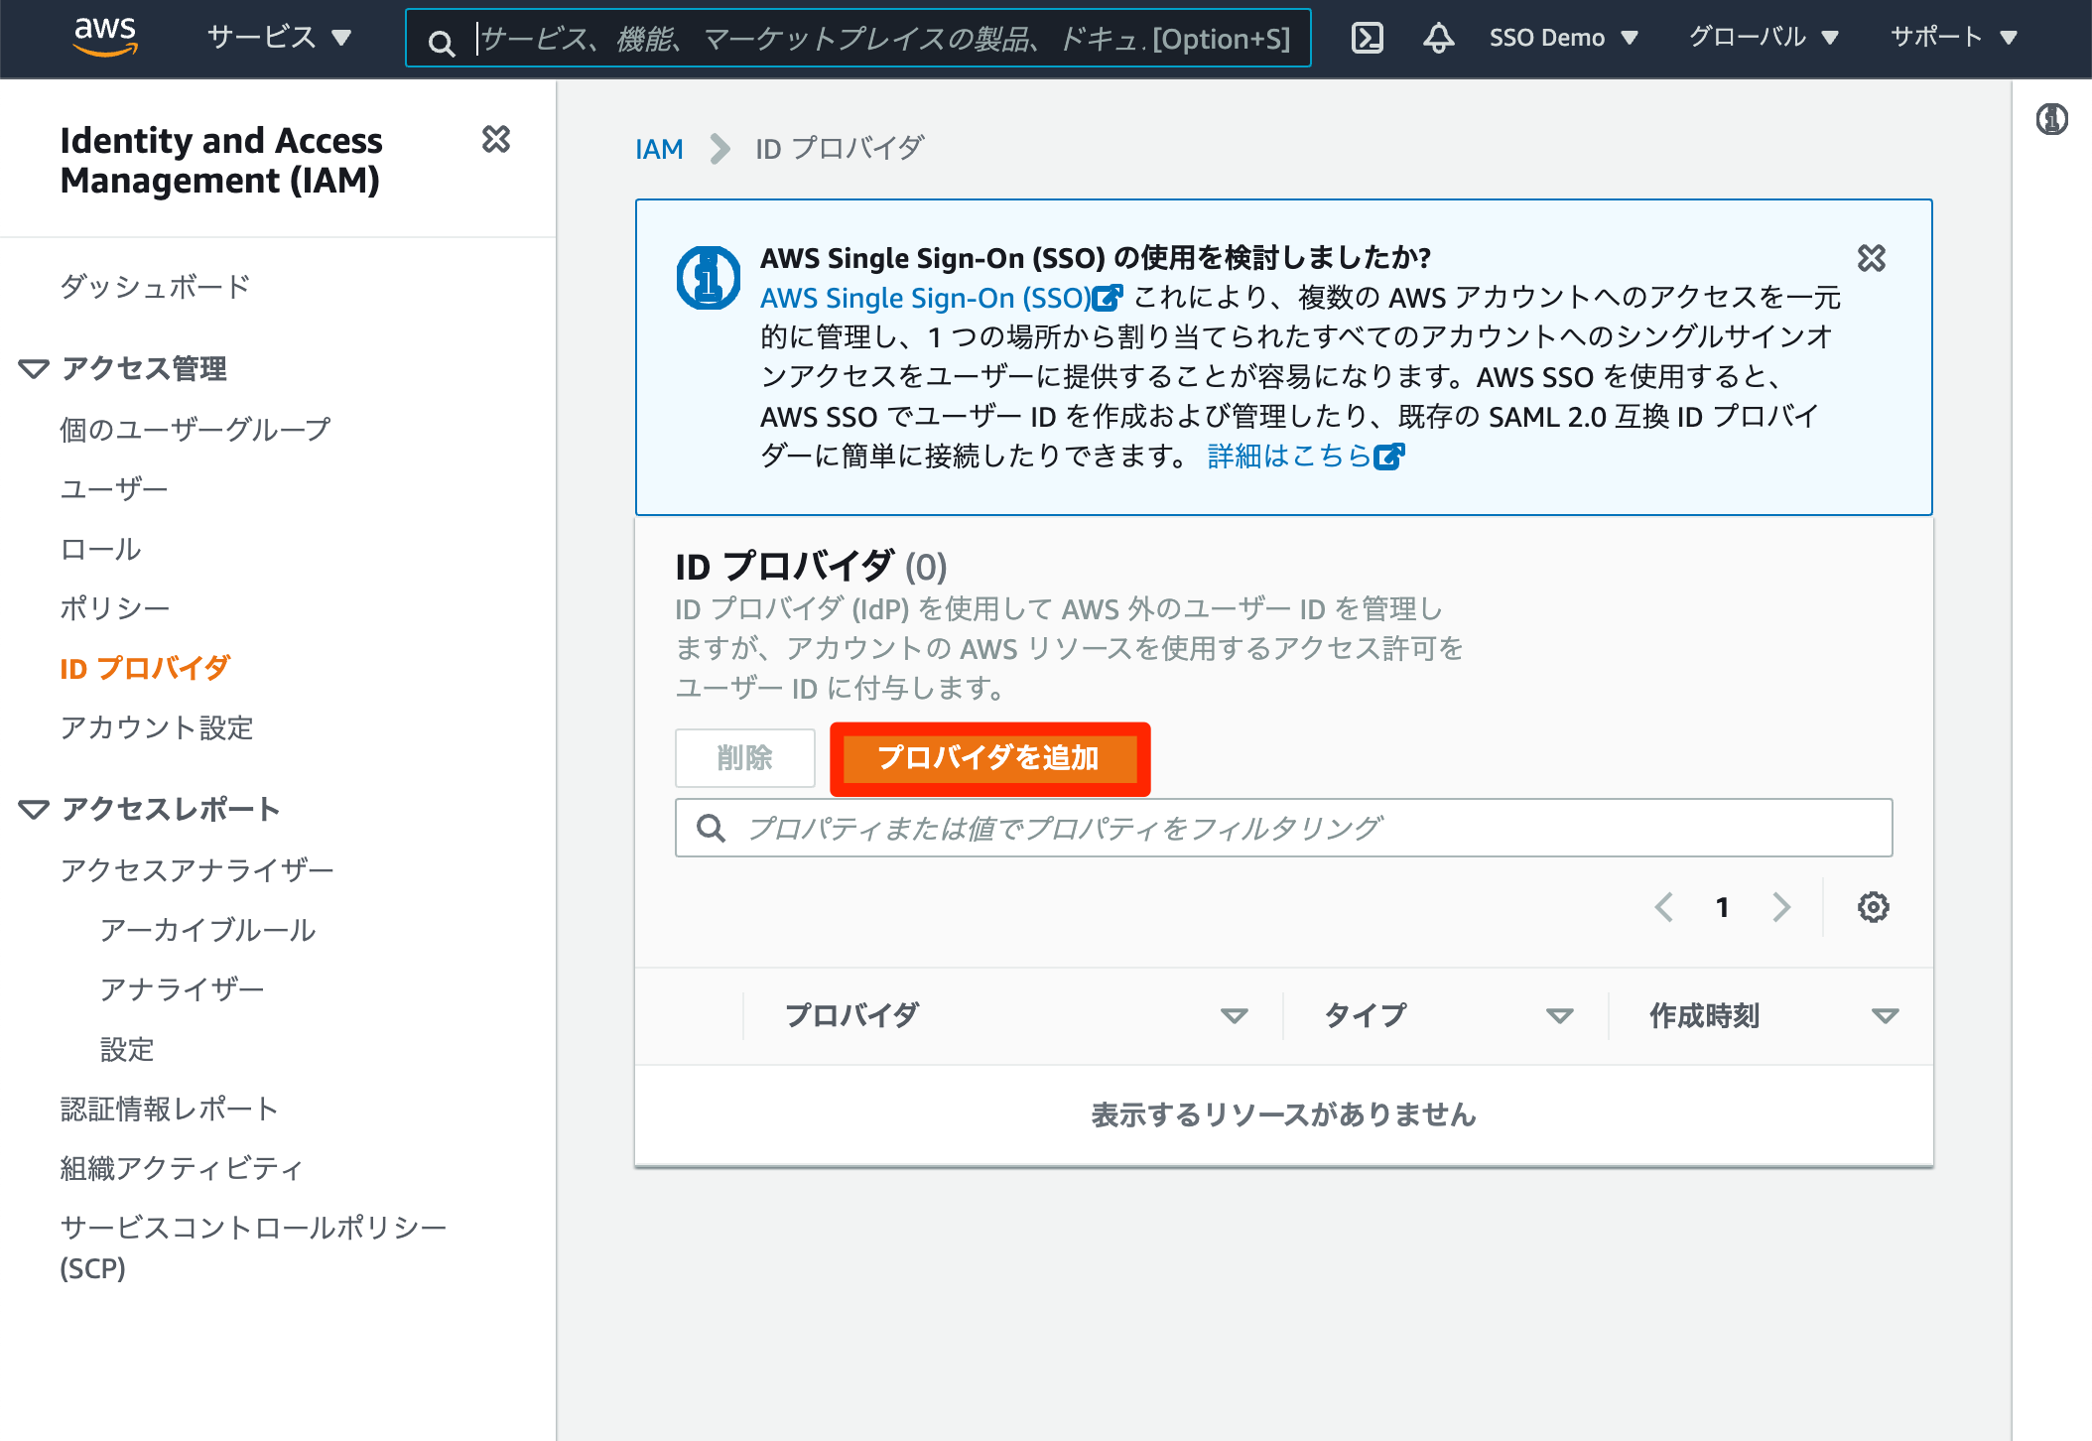Click the プロバイダを追加 button
The width and height of the screenshot is (2092, 1441).
pyautogui.click(x=989, y=758)
